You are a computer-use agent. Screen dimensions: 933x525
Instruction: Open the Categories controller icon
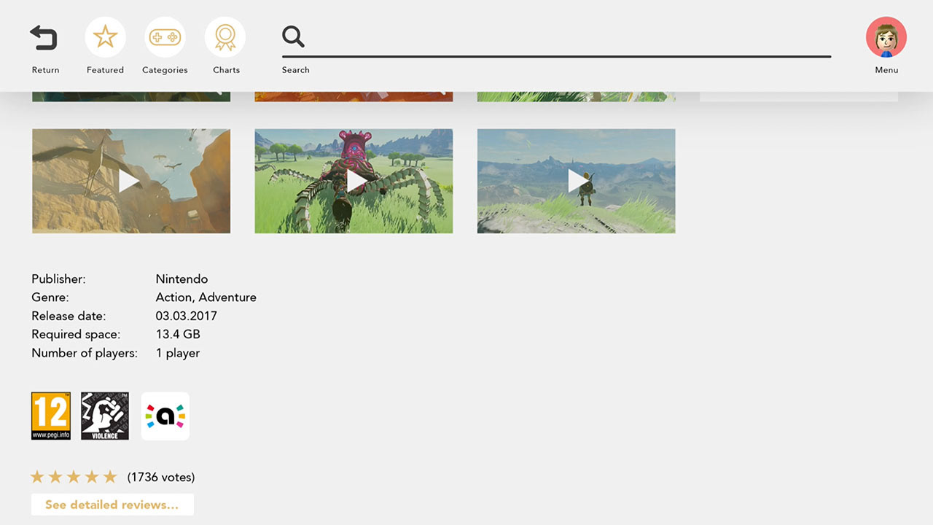tap(165, 36)
